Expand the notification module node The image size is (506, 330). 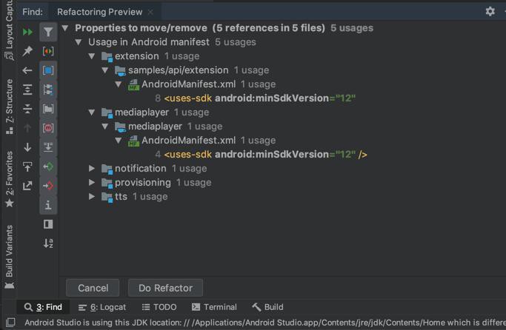coord(92,168)
